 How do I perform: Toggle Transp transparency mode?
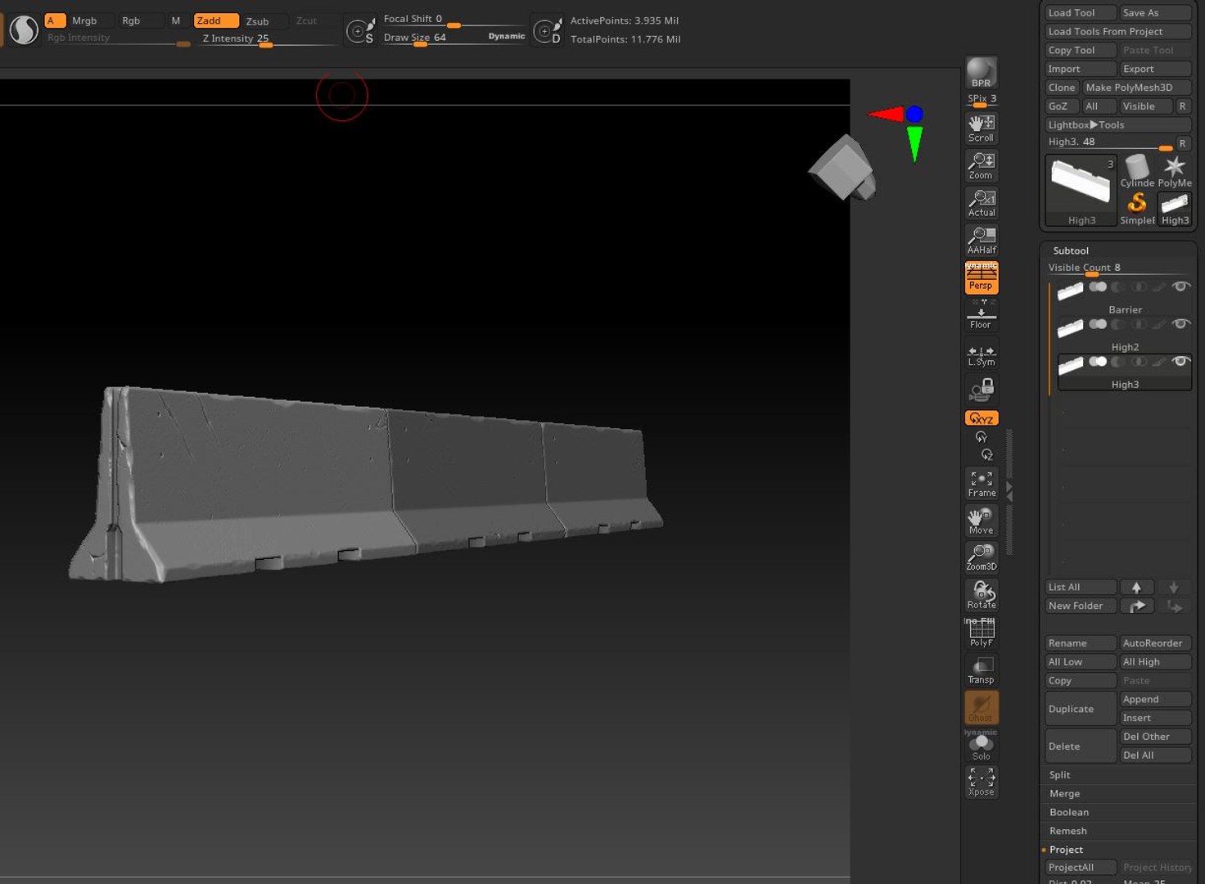(981, 670)
